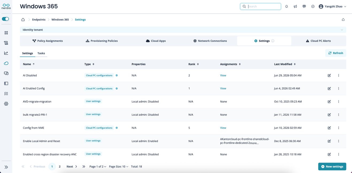352x173 pixels.
Task: Switch to Cloud Apps tab
Action: (x=156, y=41)
